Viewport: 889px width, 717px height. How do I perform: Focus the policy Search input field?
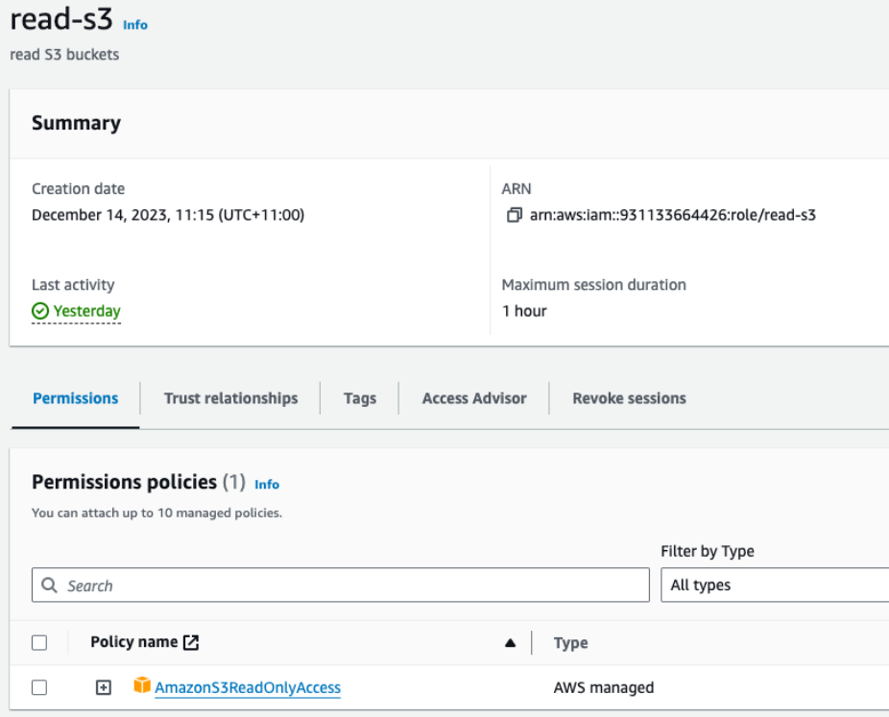pos(341,585)
